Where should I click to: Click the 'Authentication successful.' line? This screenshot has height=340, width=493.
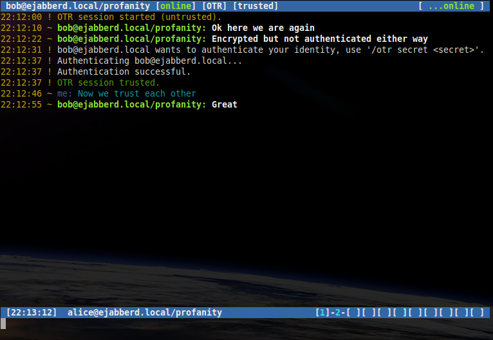[124, 71]
